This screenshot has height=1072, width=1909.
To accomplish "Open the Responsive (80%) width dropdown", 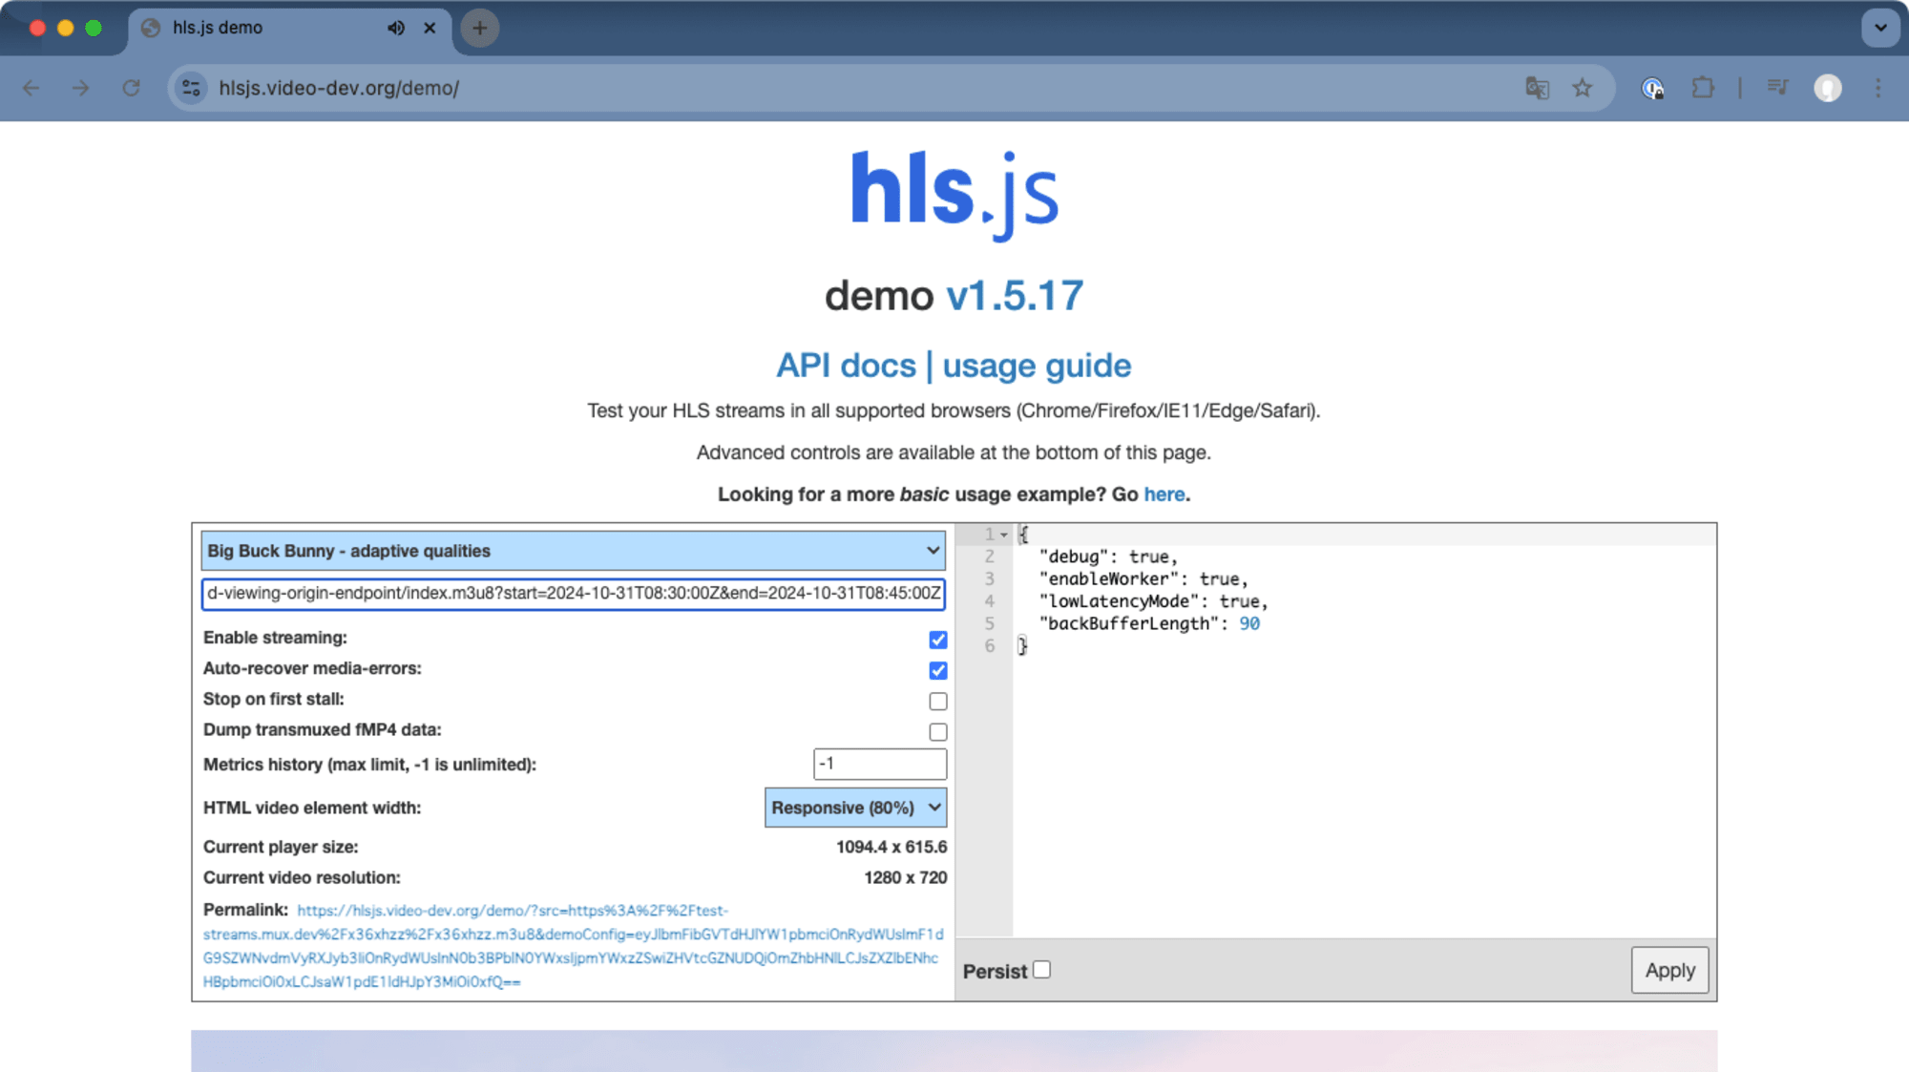I will tap(856, 808).
